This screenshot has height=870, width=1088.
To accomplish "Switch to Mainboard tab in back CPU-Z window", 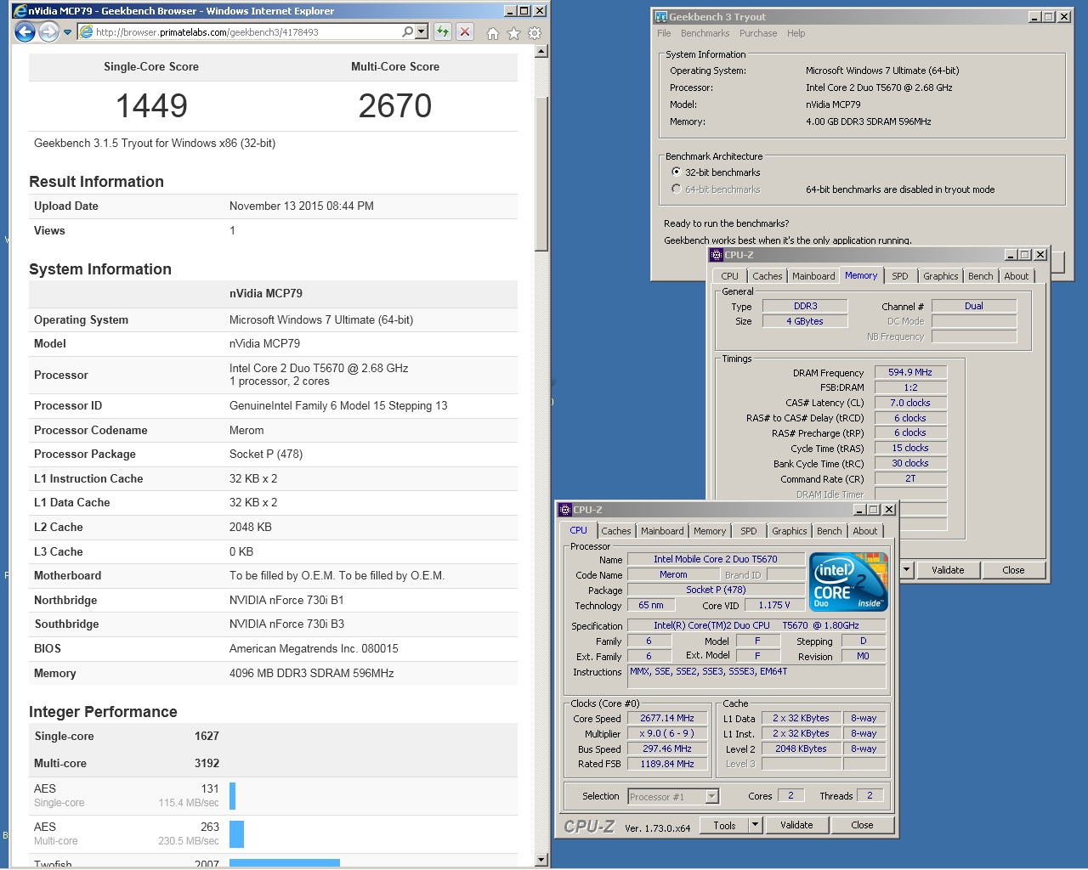I will pyautogui.click(x=813, y=276).
